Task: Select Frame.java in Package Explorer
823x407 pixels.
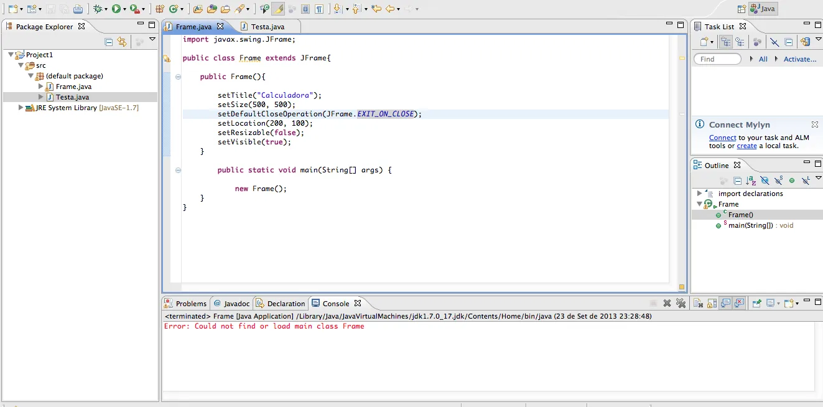Action: pos(73,87)
